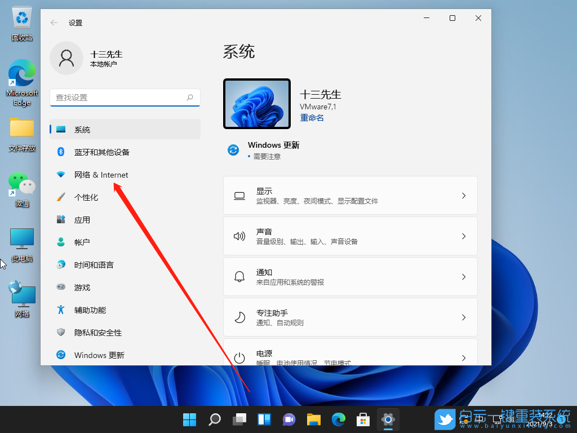The height and width of the screenshot is (433, 577).
Task: Open the 通知 settings section
Action: coord(350,276)
